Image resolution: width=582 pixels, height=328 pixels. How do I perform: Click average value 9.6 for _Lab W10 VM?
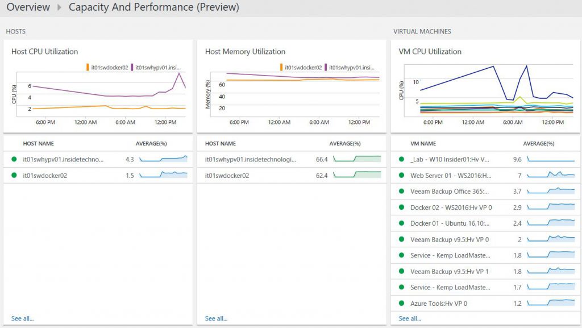[517, 159]
